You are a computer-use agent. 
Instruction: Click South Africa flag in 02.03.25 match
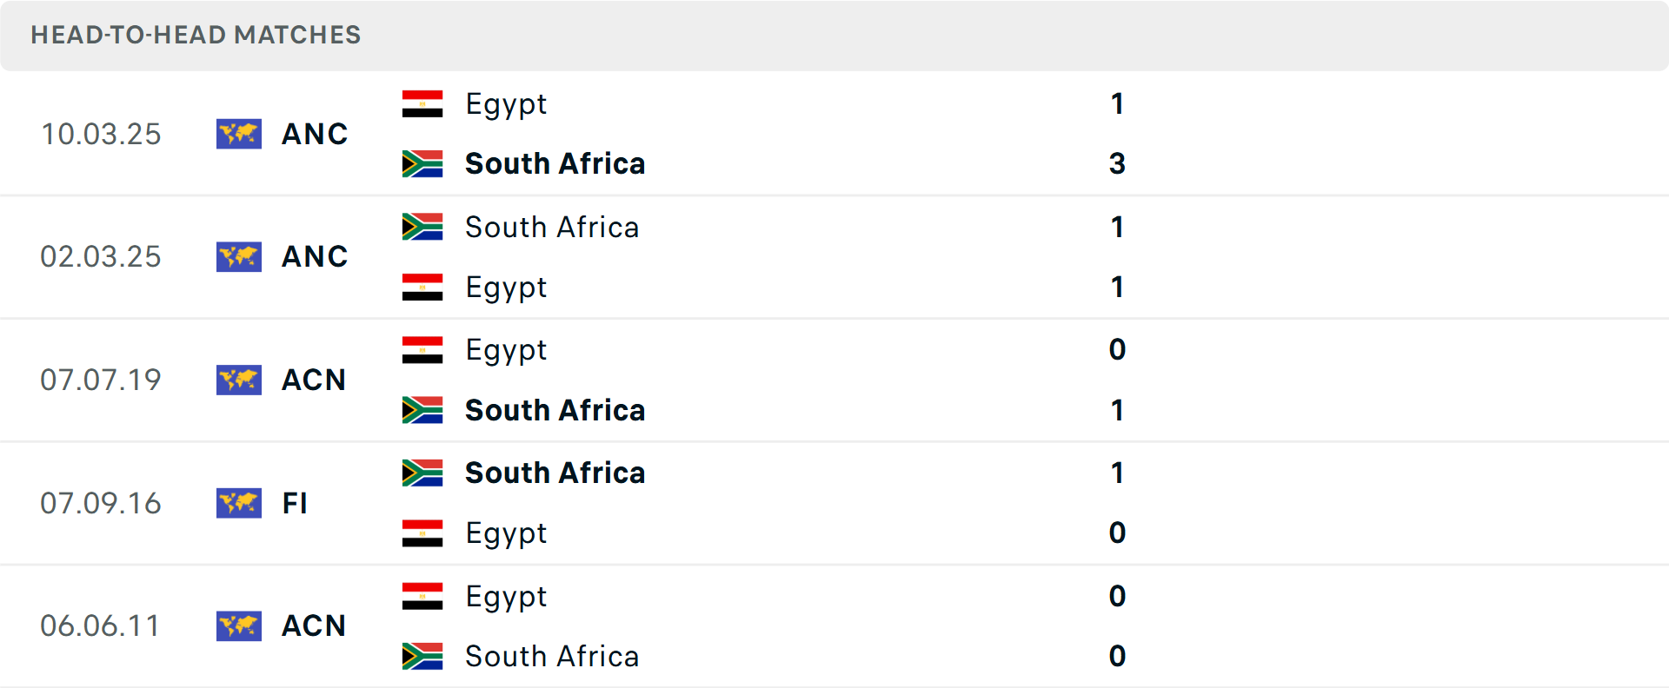[422, 227]
